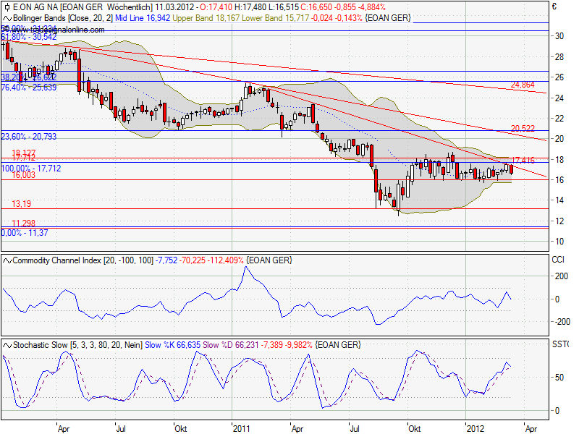Click the close value 'C:16,650'
This screenshot has width=579, height=434.
click(316, 7)
